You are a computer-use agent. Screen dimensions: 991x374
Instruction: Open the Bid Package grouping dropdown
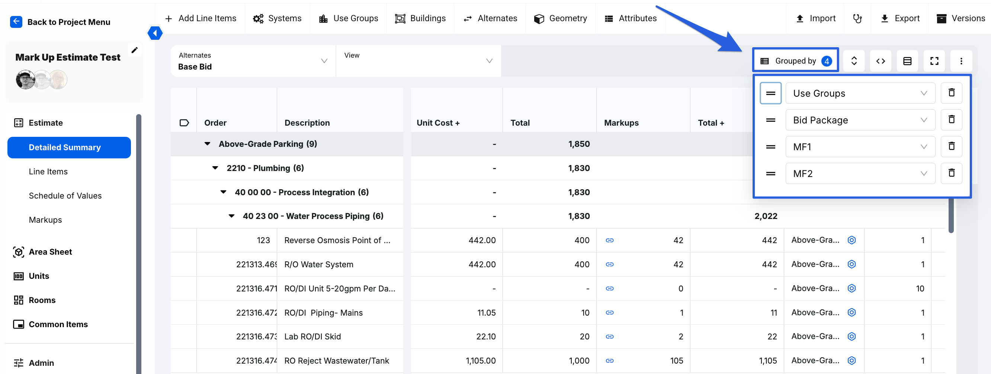(x=860, y=120)
